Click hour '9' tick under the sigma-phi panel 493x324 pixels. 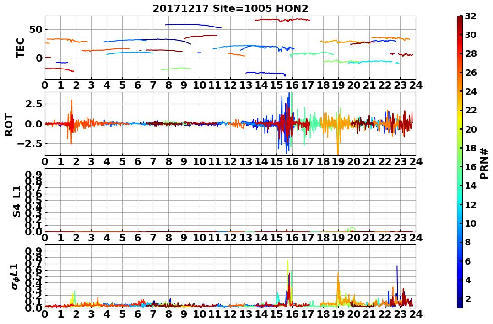pos(184,314)
